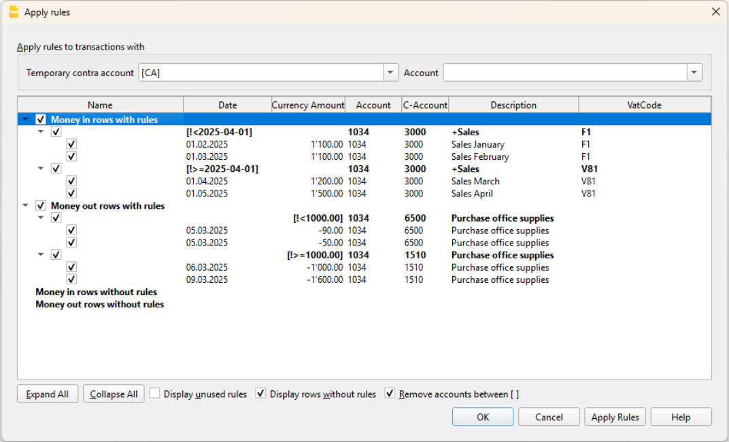
Task: Confirm changes with the OK button
Action: coord(482,417)
